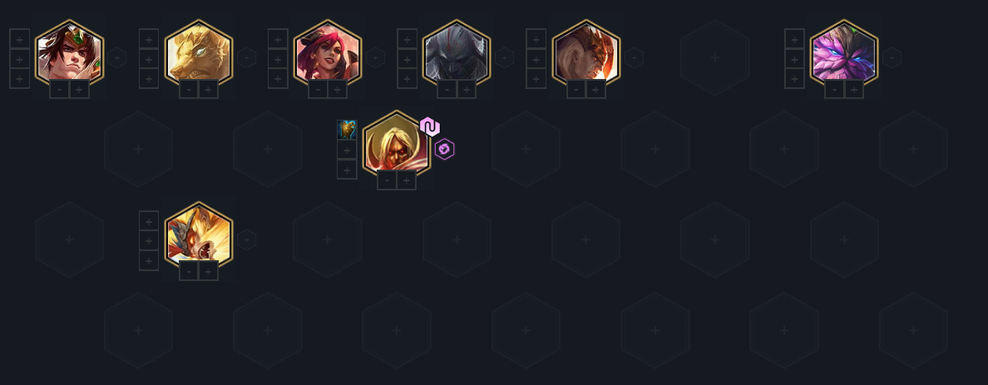Image resolution: width=988 pixels, height=385 pixels.
Task: Select the golden lion champion portrait
Action: pos(199,53)
